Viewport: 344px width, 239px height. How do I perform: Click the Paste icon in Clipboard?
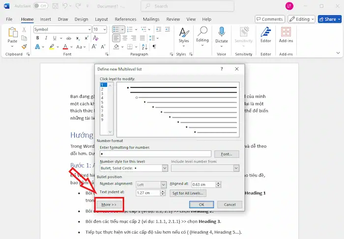[x=12, y=33]
